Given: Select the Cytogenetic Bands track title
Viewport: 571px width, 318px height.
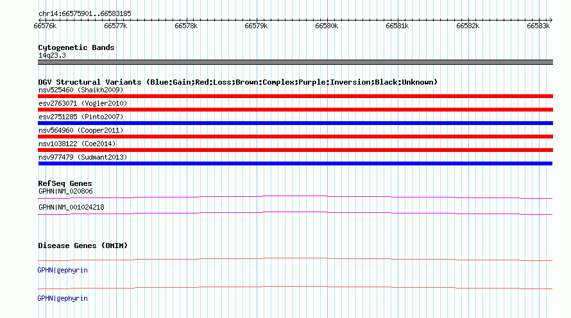Looking at the screenshot, I should [x=76, y=47].
